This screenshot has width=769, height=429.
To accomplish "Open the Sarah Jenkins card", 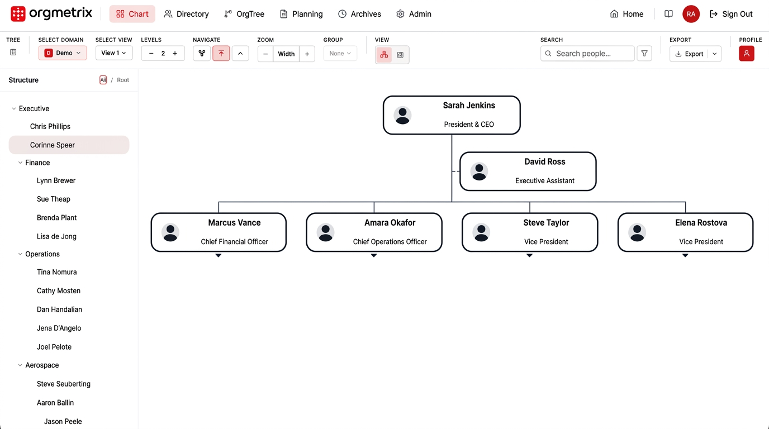I will pyautogui.click(x=452, y=115).
